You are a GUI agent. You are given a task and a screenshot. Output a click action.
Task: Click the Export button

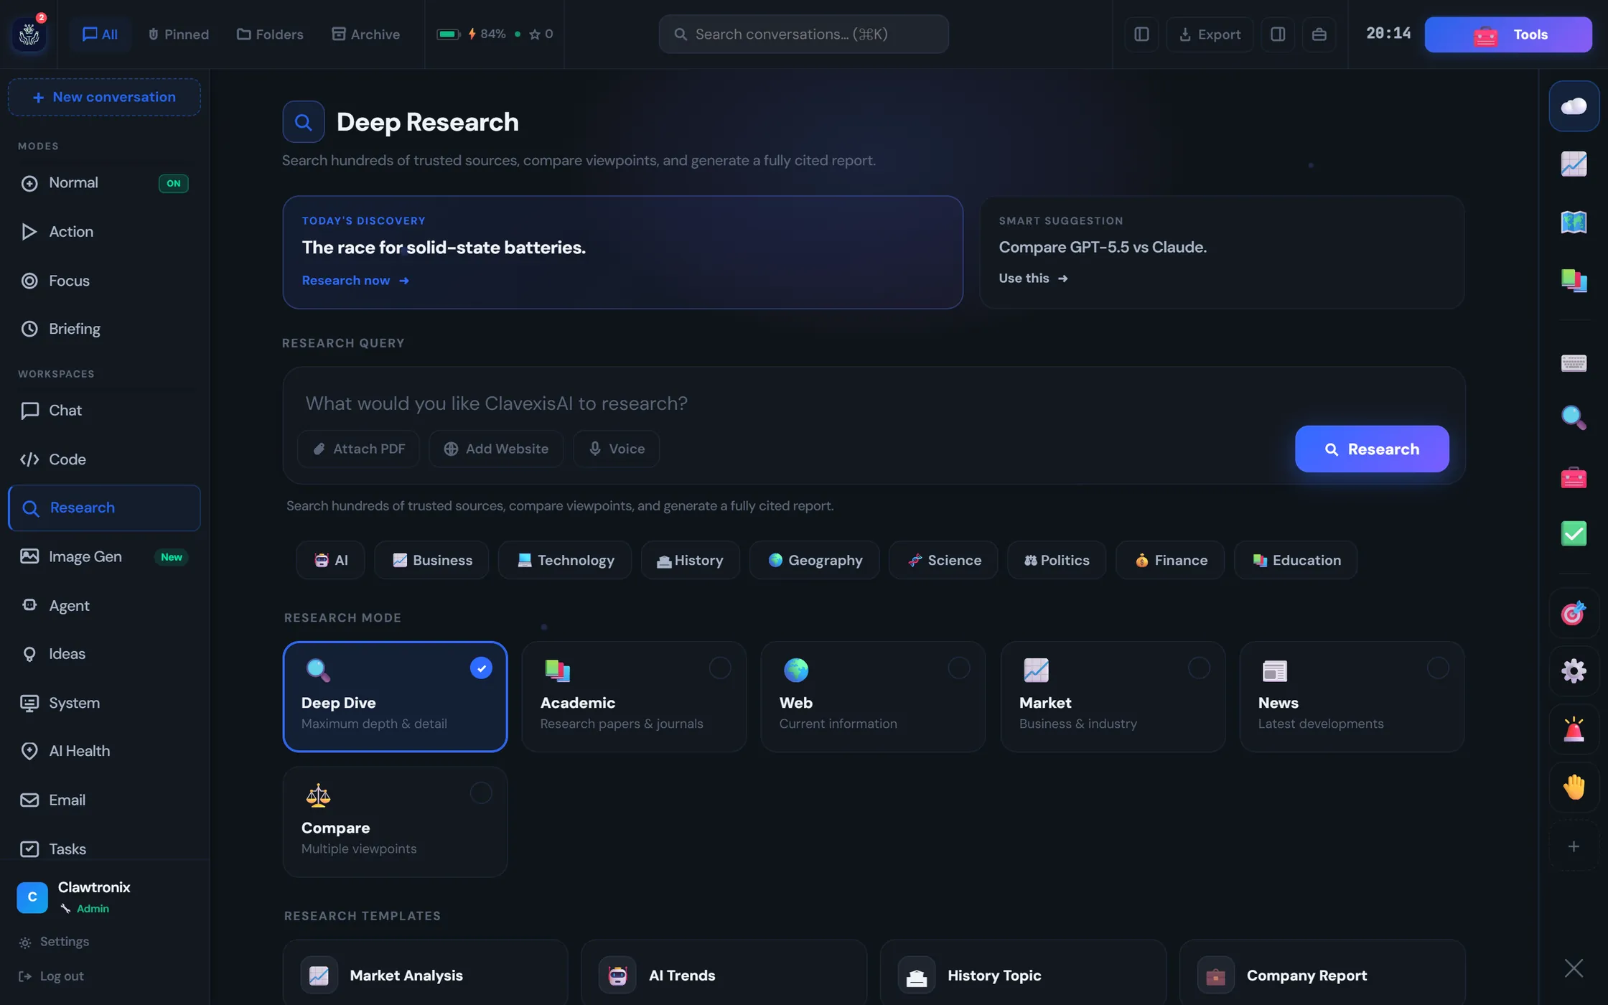coord(1210,34)
